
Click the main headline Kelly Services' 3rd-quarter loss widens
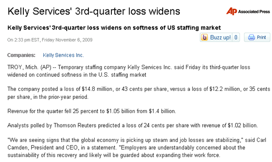tap(94, 12)
